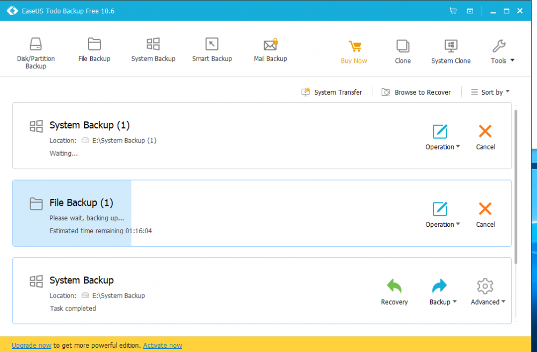
Task: Expand the Sort by dropdown
Action: pos(490,92)
